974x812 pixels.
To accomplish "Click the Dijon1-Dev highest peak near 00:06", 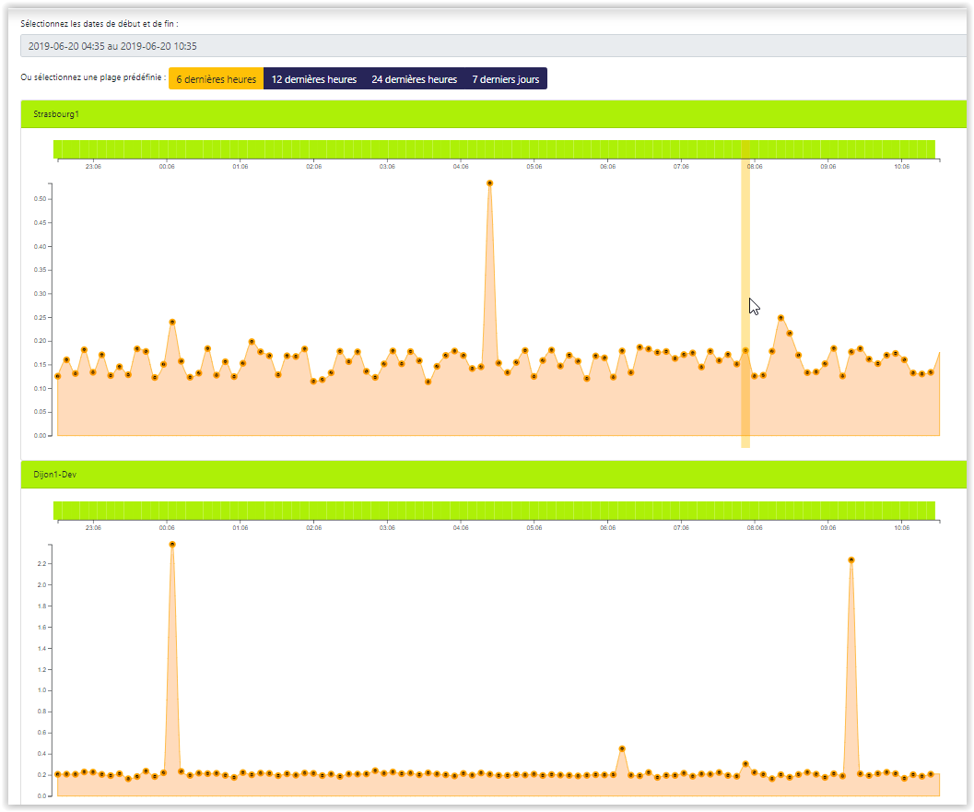I will point(172,544).
